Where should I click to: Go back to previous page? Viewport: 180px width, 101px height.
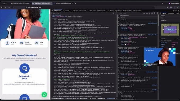6,7
